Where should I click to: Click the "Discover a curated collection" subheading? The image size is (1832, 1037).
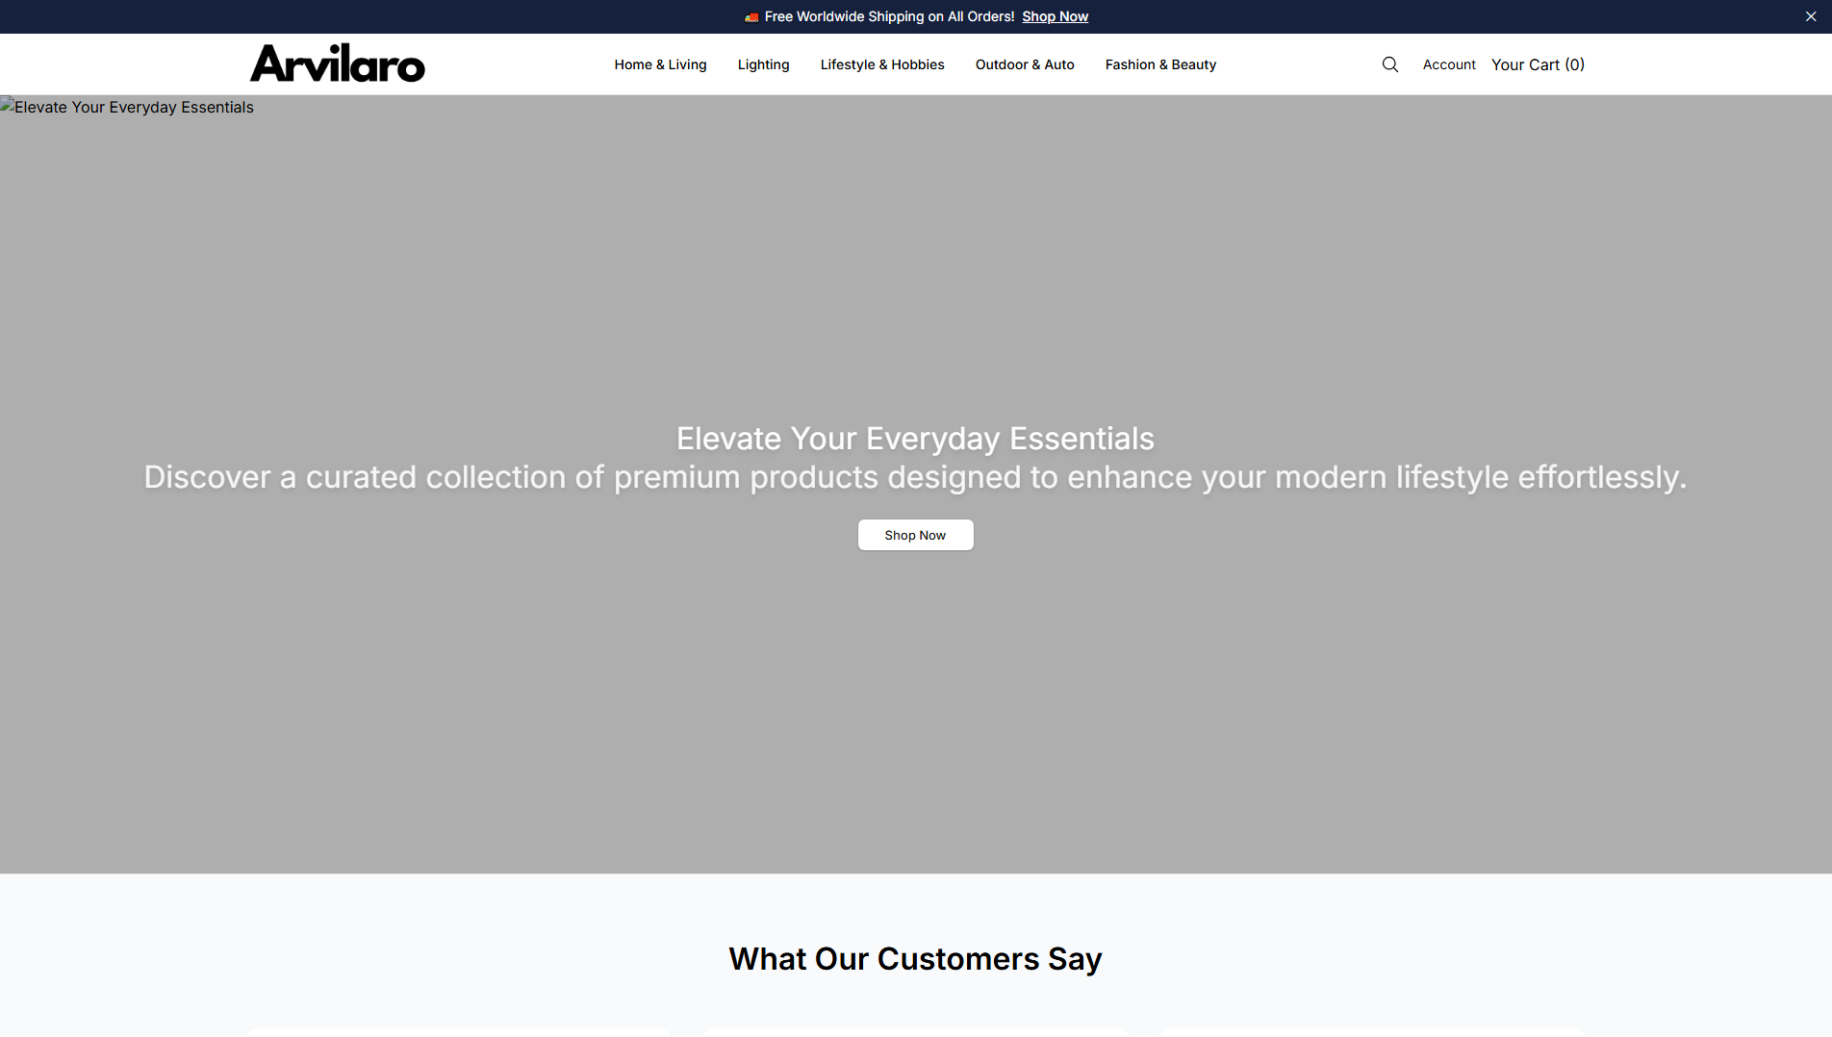915,477
